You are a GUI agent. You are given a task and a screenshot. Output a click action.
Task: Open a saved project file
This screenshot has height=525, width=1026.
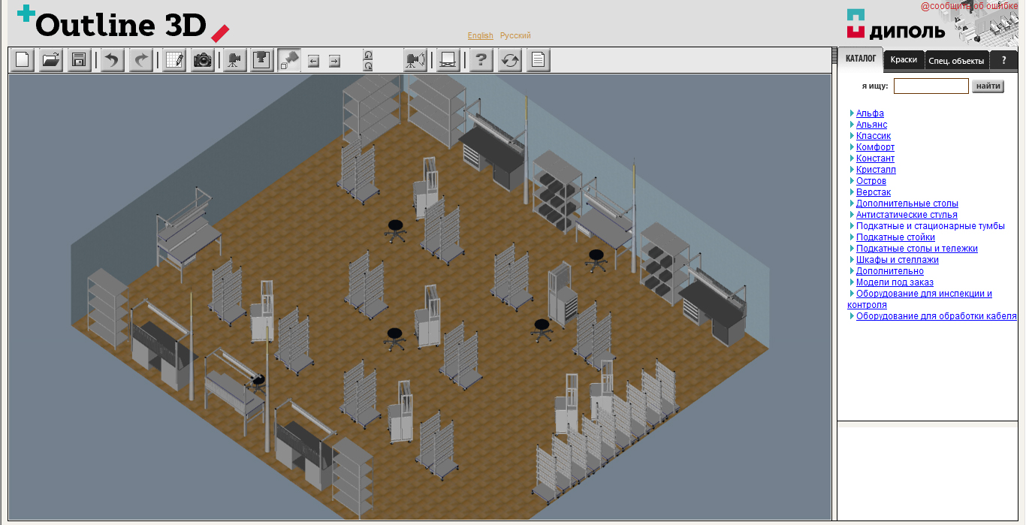(51, 60)
